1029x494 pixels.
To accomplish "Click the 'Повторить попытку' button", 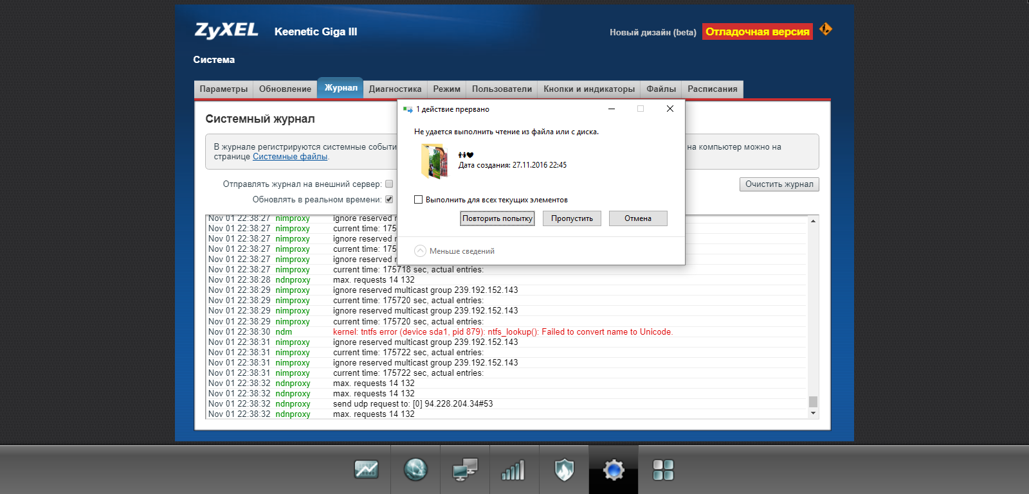I will tap(498, 218).
